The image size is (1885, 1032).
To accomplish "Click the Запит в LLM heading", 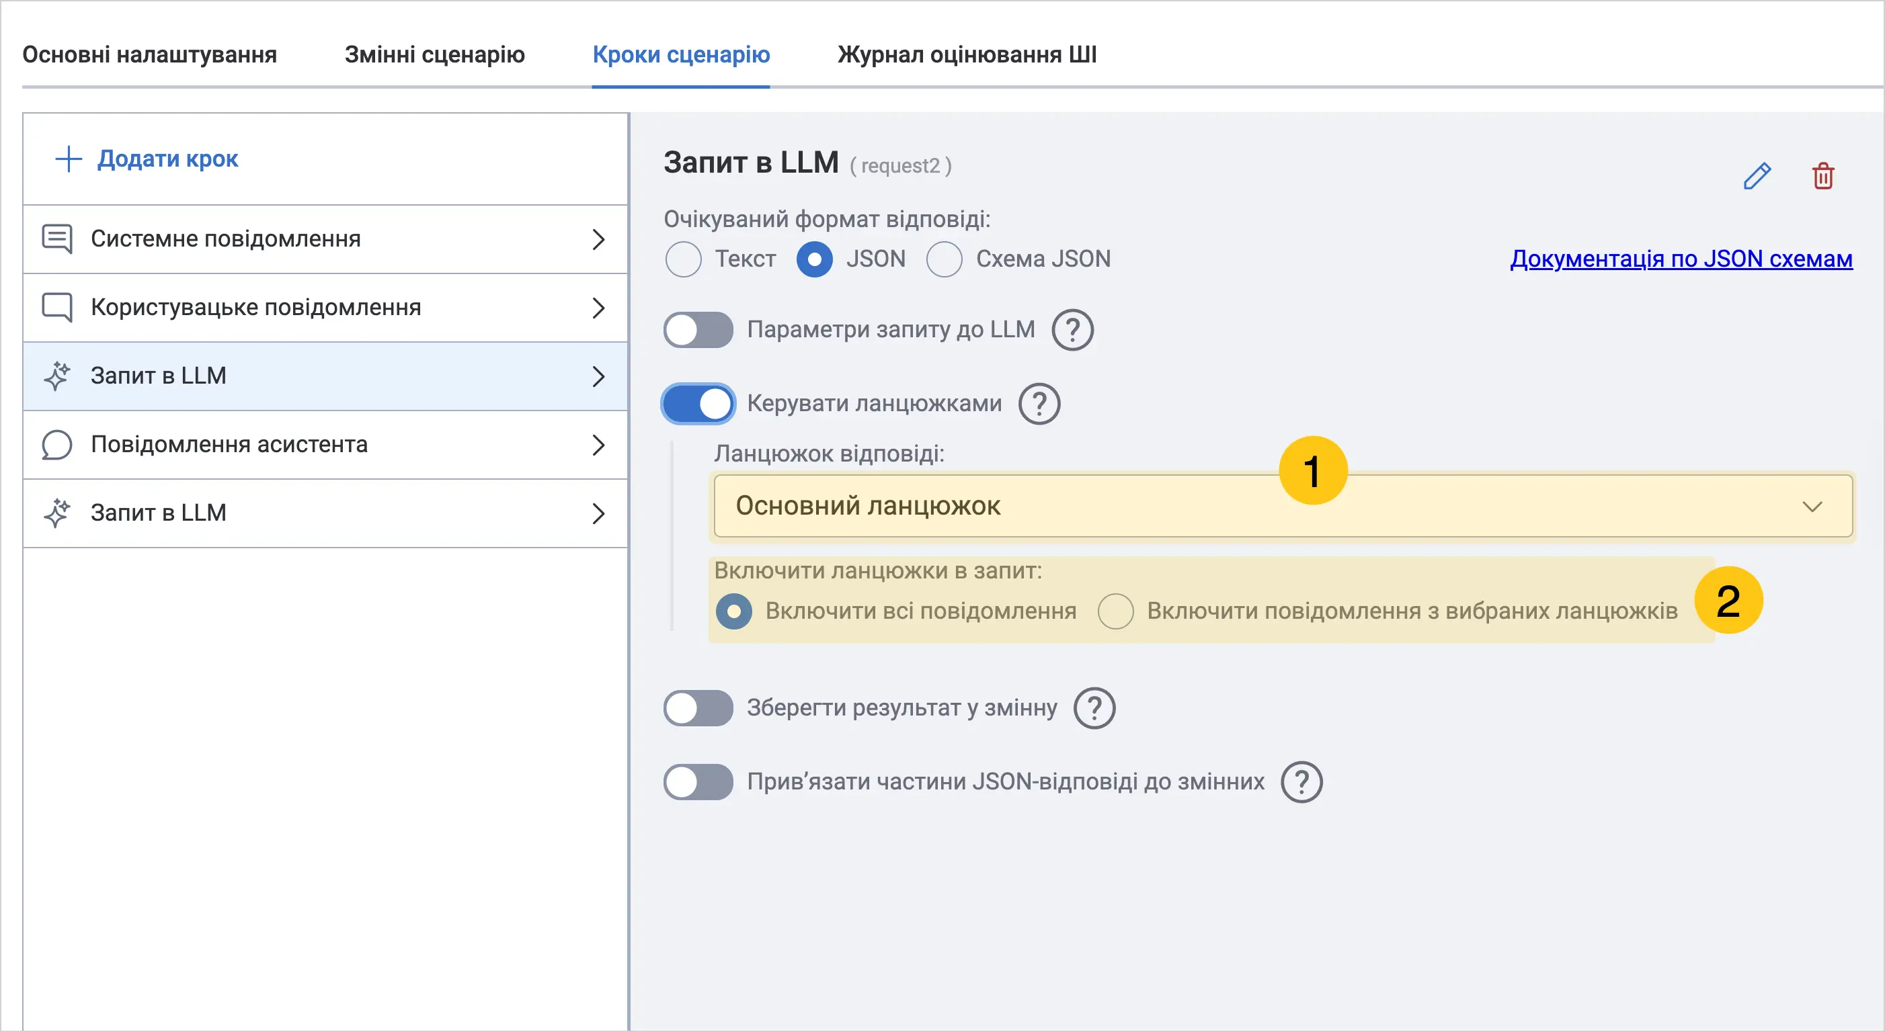I will pyautogui.click(x=751, y=163).
